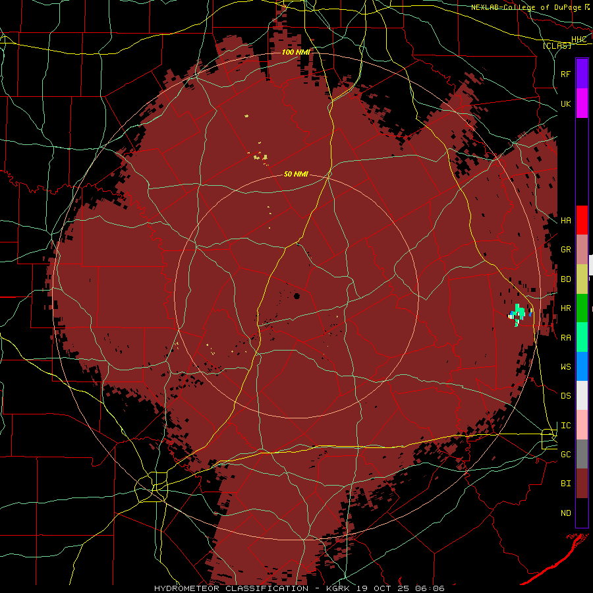
Task: Pick the RA light-green legend swatch
Action: [x=582, y=337]
